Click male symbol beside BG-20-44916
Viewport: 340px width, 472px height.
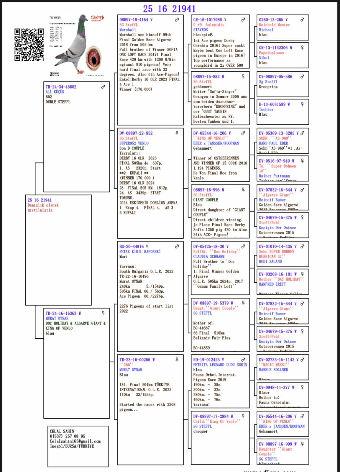pyautogui.click(x=177, y=247)
